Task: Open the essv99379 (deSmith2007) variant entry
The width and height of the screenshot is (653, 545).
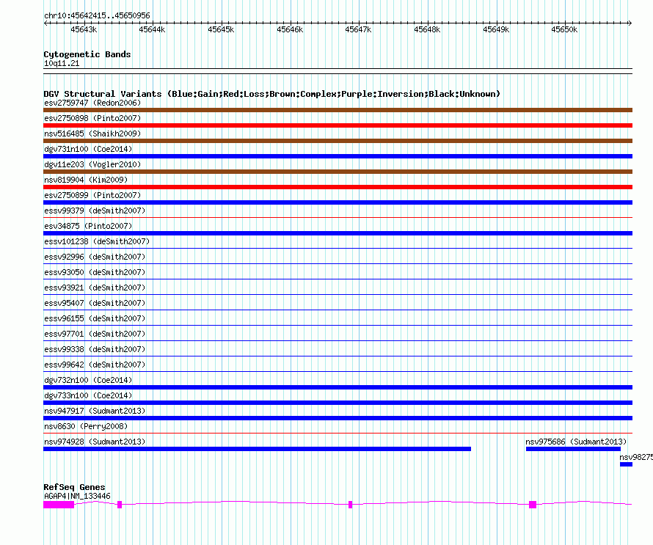Action: point(95,211)
